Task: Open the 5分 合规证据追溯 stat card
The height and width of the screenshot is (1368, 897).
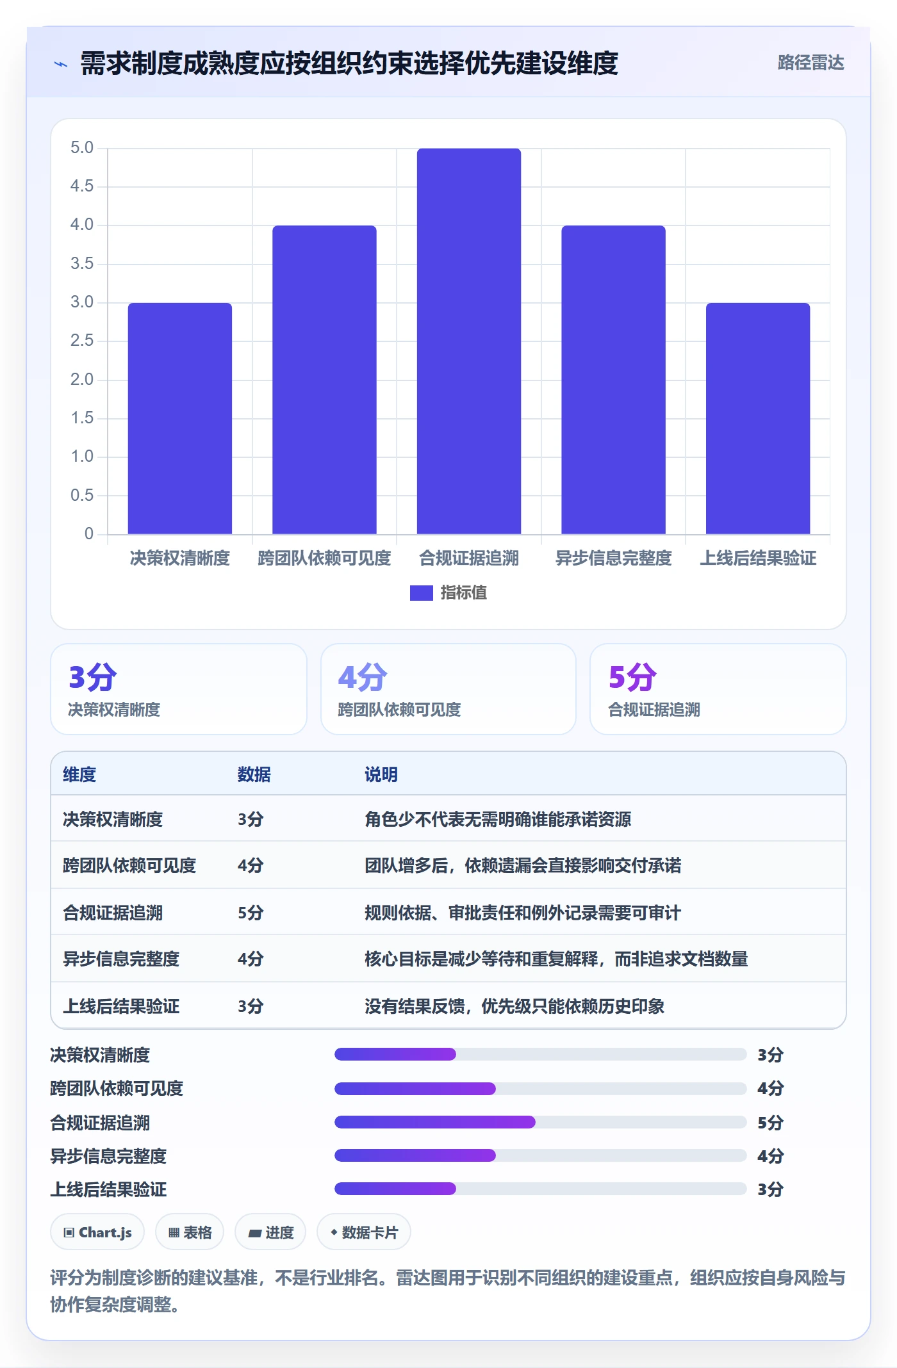Action: [718, 689]
